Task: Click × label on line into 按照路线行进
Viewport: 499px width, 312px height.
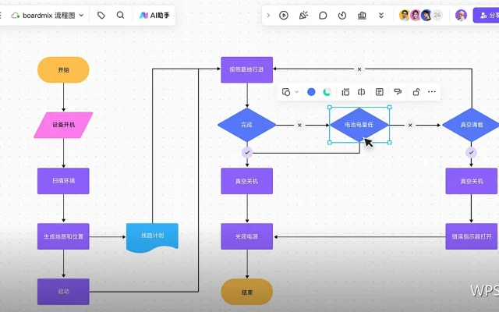Action: pos(359,69)
